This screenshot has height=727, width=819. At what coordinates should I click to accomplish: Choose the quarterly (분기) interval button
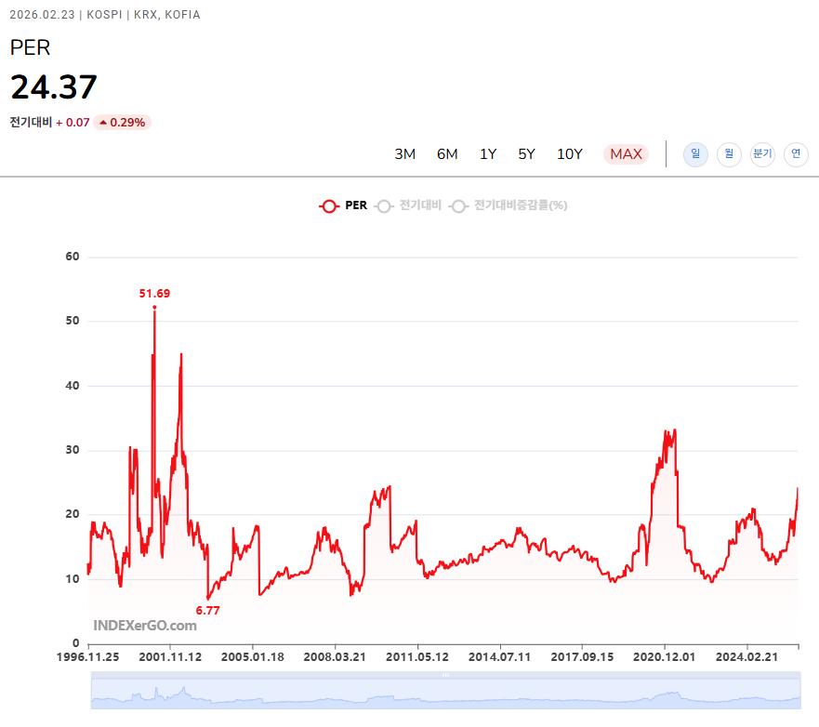[762, 154]
